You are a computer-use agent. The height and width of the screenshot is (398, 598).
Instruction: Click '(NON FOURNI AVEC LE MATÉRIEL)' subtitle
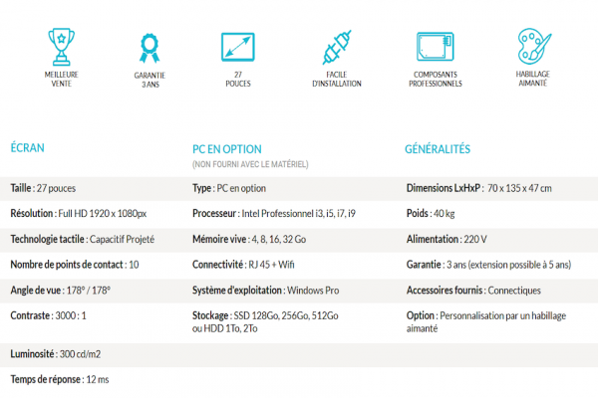pyautogui.click(x=250, y=164)
